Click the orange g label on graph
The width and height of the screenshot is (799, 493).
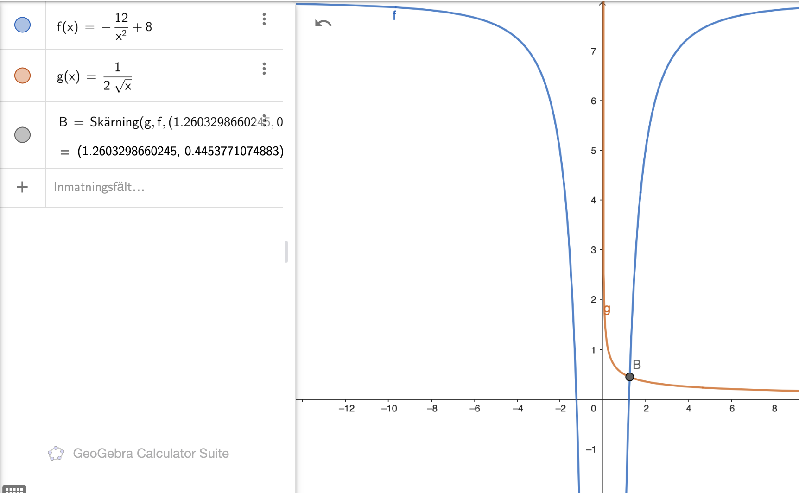coord(607,309)
